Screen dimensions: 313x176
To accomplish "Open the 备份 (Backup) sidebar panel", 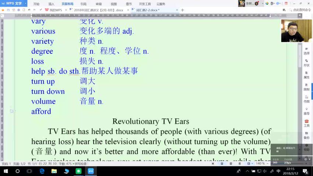I will click(x=306, y=135).
